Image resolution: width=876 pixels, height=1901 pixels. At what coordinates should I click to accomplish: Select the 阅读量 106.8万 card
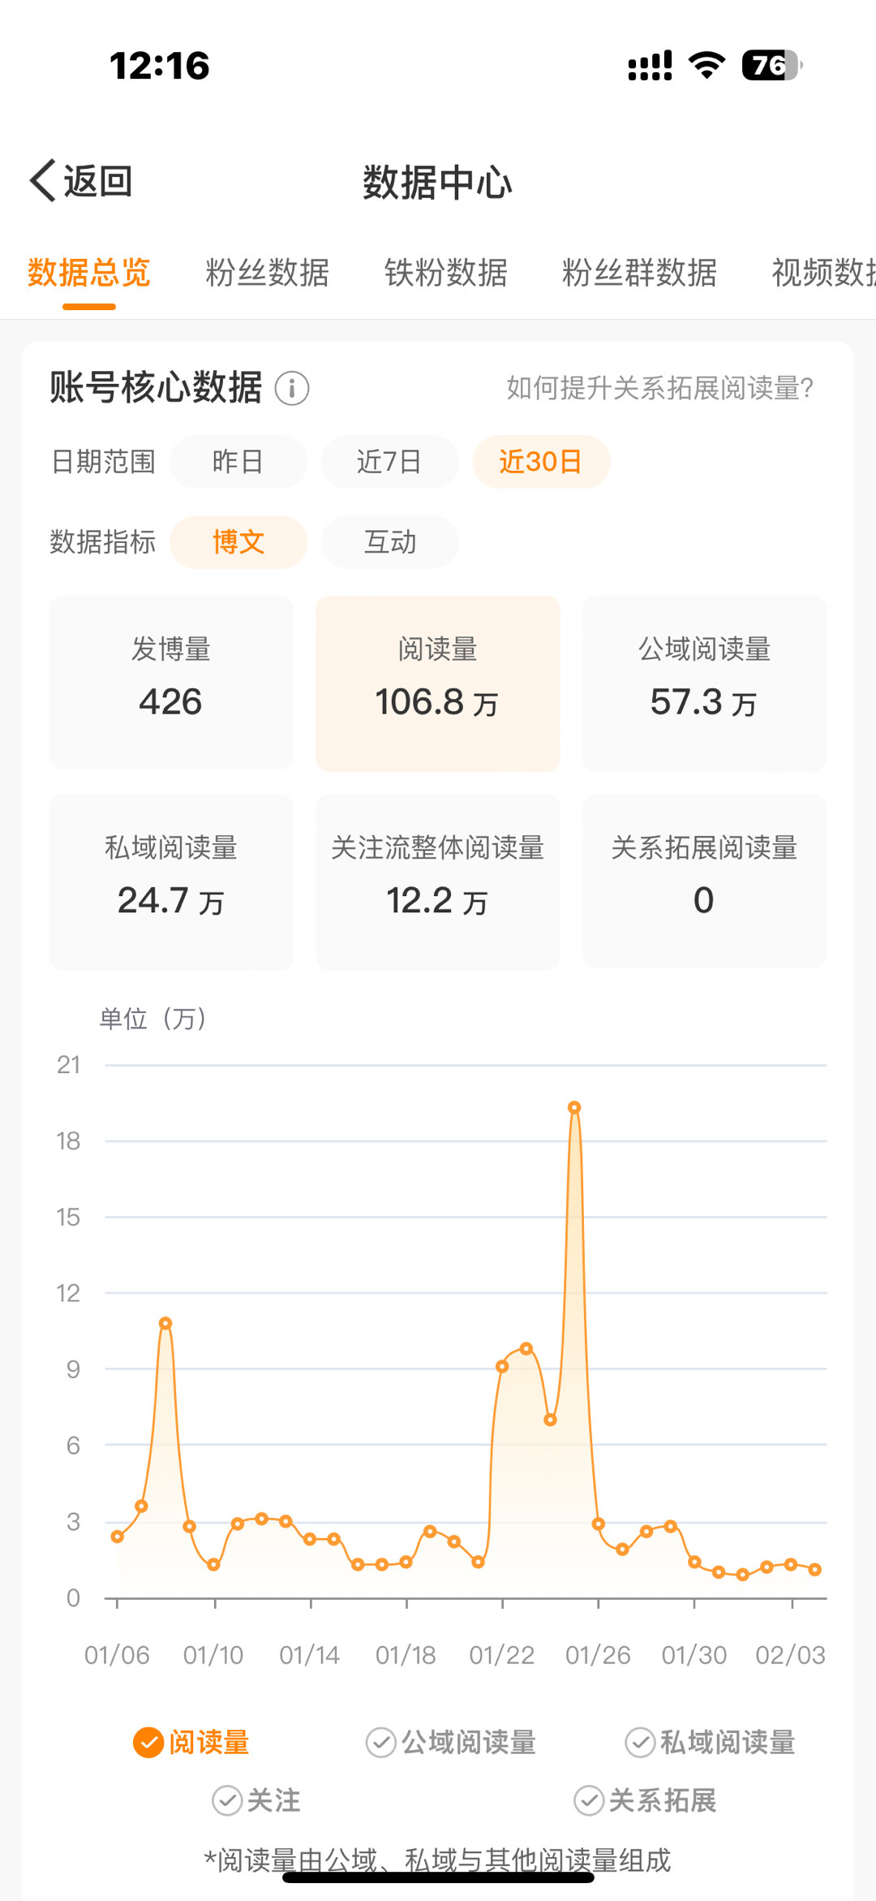438,683
